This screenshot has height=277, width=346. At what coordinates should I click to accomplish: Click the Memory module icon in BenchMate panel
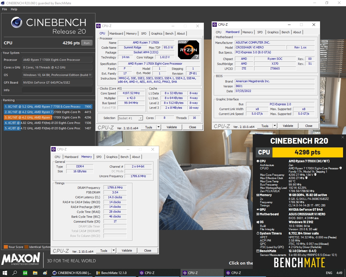pyautogui.click(x=258, y=195)
